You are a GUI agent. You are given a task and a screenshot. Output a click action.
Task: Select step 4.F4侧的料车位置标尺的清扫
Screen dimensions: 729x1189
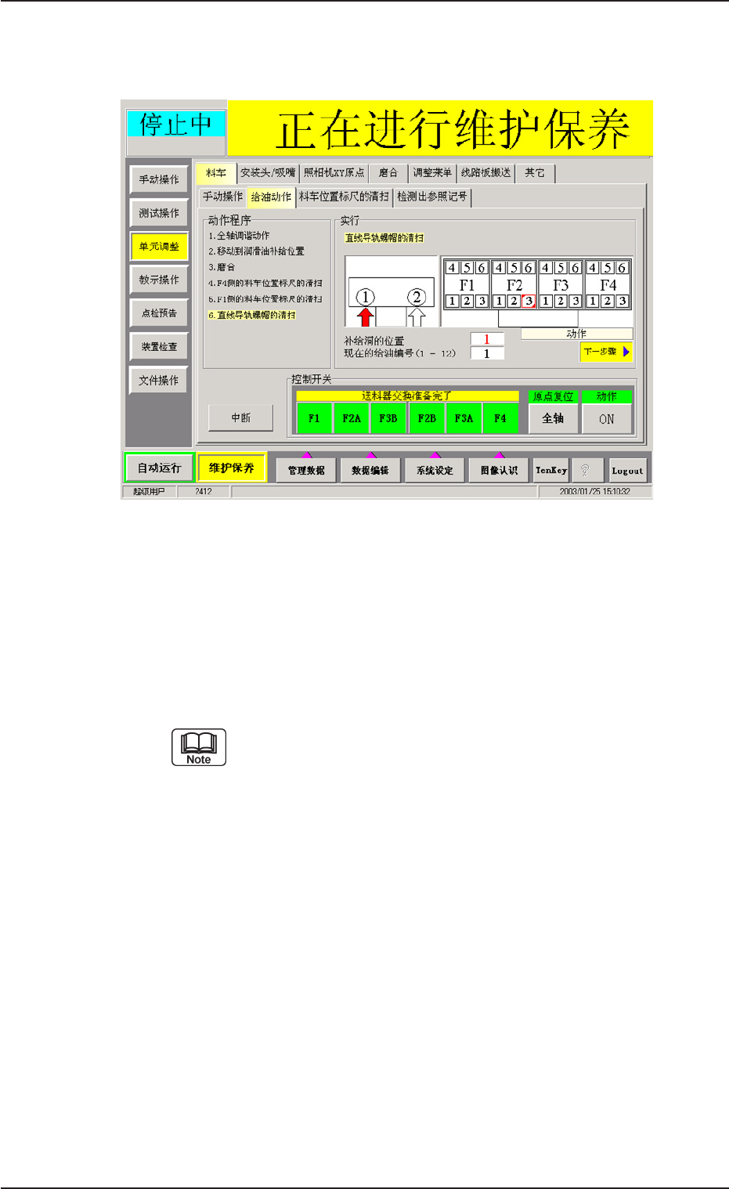265,284
